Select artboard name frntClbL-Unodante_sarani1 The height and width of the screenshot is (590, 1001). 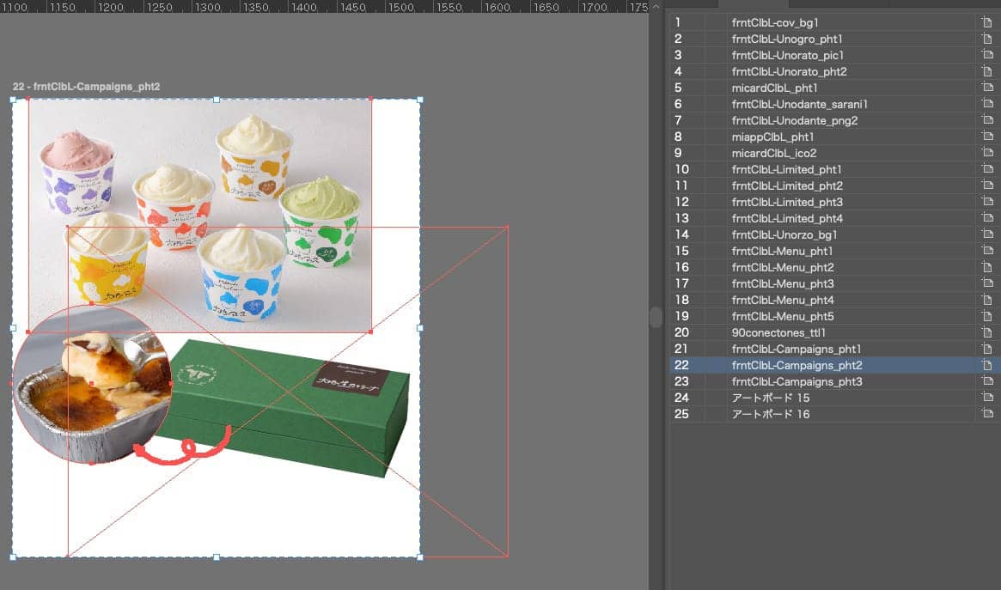click(799, 104)
